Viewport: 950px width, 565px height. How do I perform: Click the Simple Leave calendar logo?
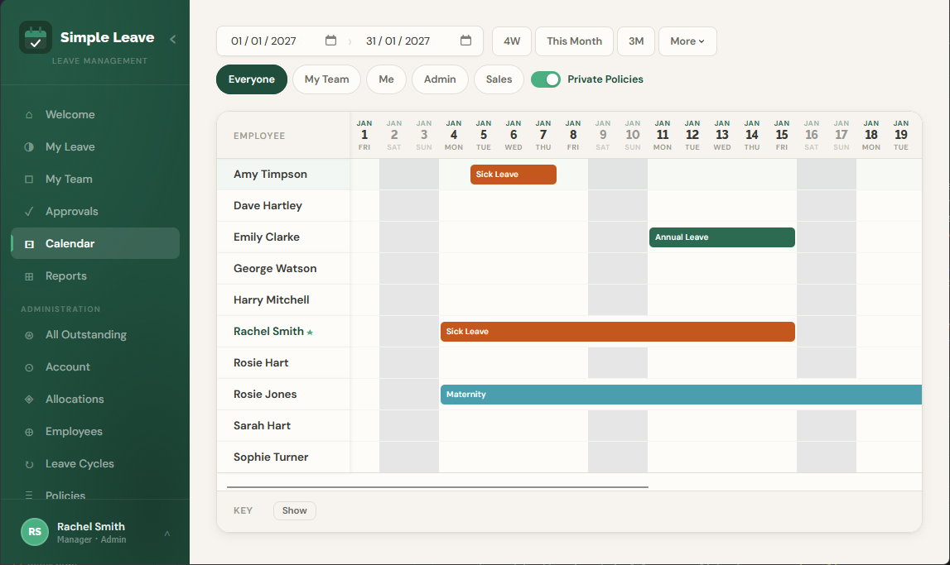(x=35, y=37)
